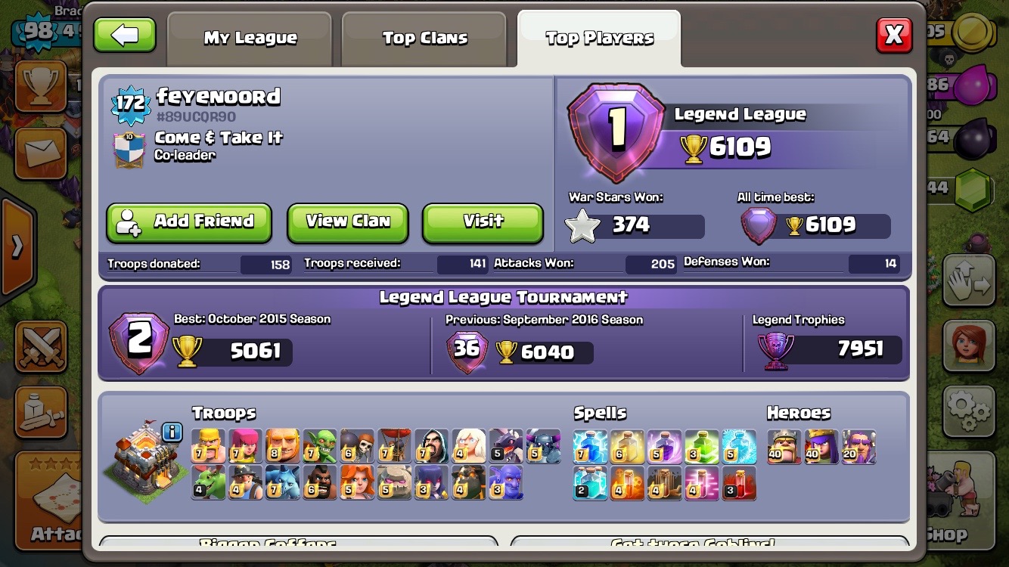Switch to My League tab
Image resolution: width=1009 pixels, height=567 pixels.
250,38
